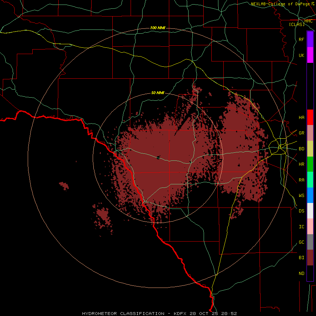Click the 20:52 timestamp
The height and width of the screenshot is (316, 316).
click(229, 314)
